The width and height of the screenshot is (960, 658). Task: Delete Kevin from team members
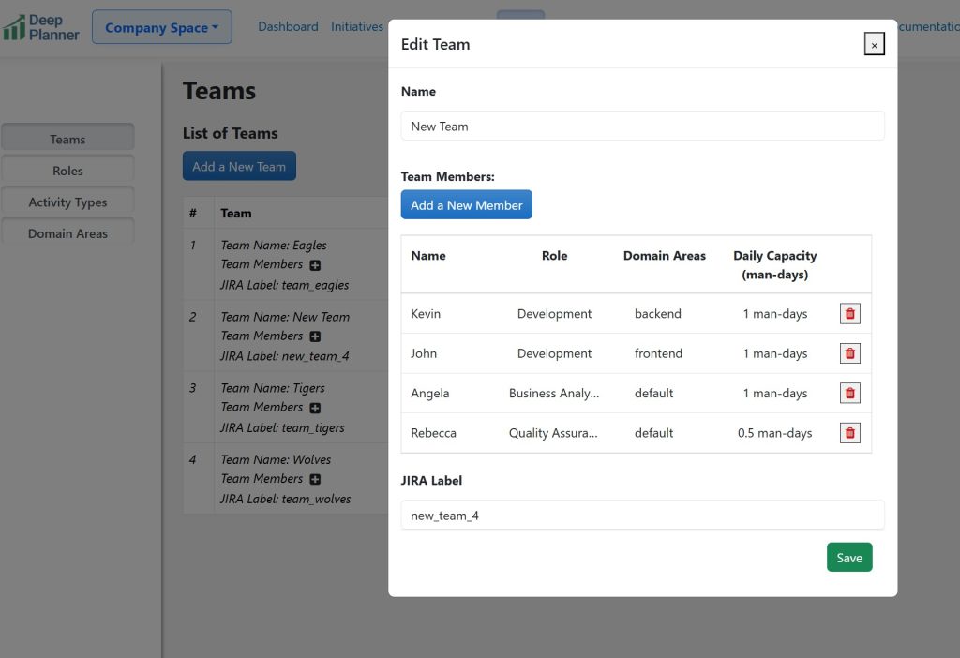point(849,314)
